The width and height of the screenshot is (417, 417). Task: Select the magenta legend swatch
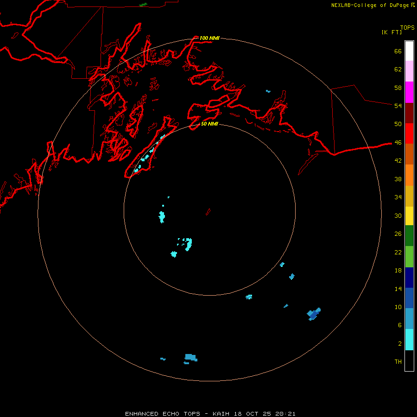tap(409, 92)
